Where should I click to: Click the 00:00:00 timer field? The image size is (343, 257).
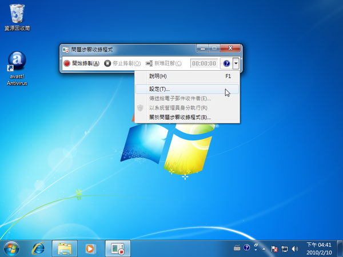click(x=204, y=63)
